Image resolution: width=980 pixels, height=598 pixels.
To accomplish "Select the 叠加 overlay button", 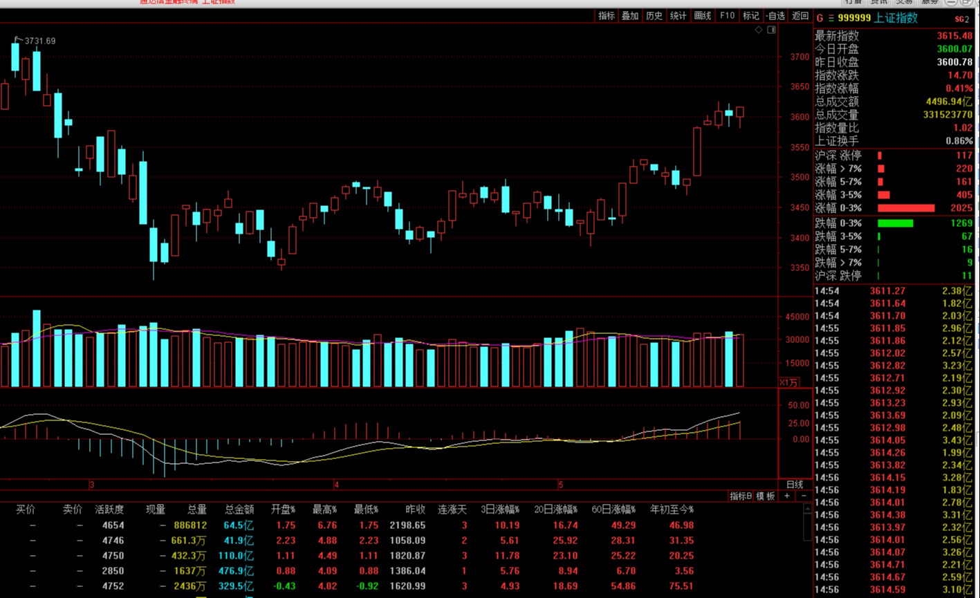I will 630,16.
